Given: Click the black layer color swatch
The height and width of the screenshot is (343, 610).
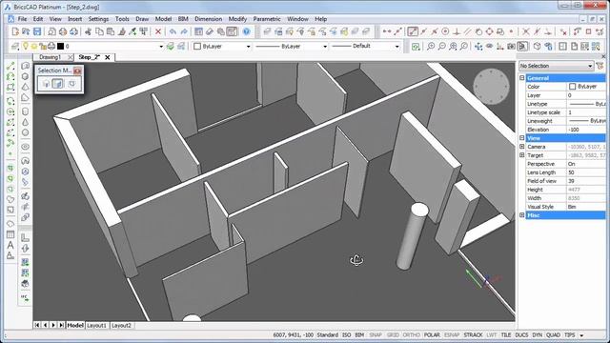Looking at the screenshot, I should click(60, 47).
